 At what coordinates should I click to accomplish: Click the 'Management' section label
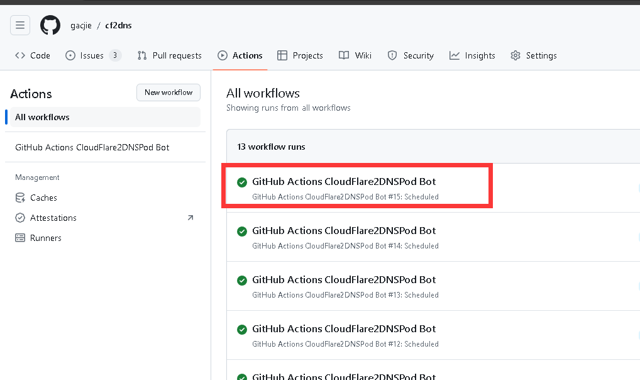(37, 177)
